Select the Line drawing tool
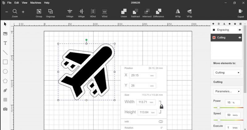The image size is (247, 130). coord(5,53)
